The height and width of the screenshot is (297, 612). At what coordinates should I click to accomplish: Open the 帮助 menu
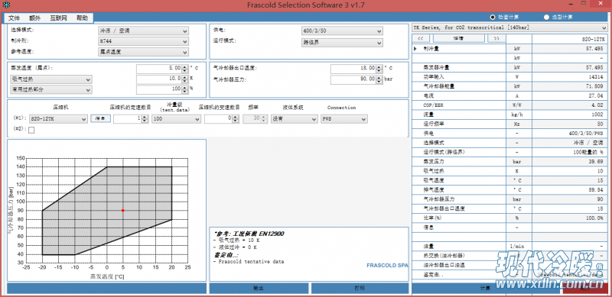point(82,18)
